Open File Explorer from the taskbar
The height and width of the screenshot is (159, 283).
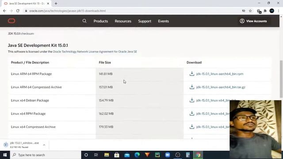(x=107, y=155)
